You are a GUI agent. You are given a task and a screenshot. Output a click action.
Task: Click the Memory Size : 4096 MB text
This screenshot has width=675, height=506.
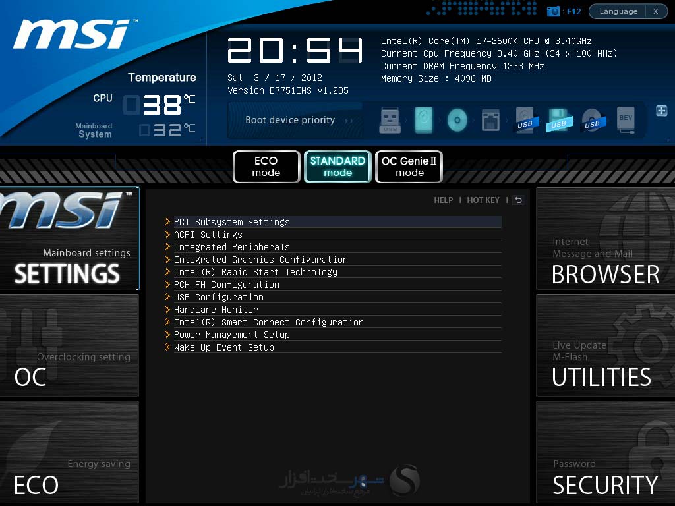click(436, 79)
